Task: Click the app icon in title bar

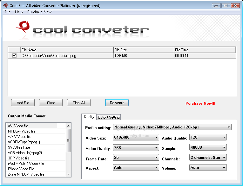Action: (x=6, y=5)
